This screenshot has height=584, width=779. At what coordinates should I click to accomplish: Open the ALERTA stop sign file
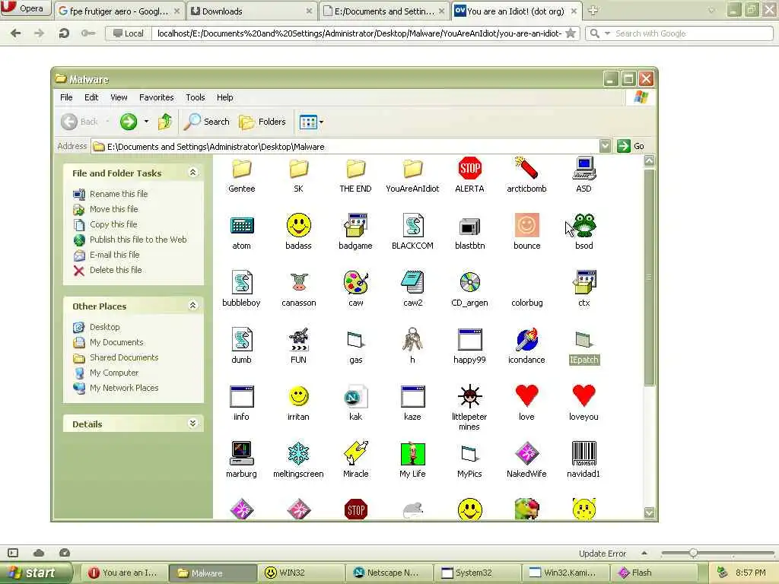coord(469,169)
